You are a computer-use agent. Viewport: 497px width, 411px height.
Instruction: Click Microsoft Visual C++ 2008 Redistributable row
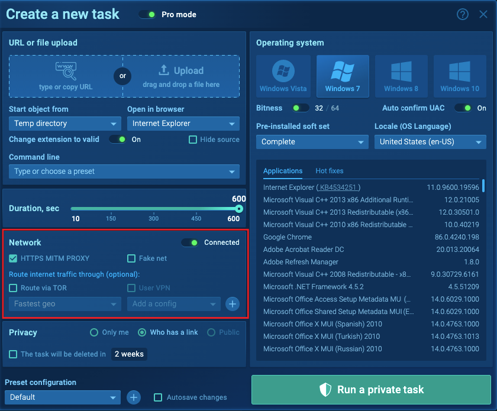pos(371,274)
